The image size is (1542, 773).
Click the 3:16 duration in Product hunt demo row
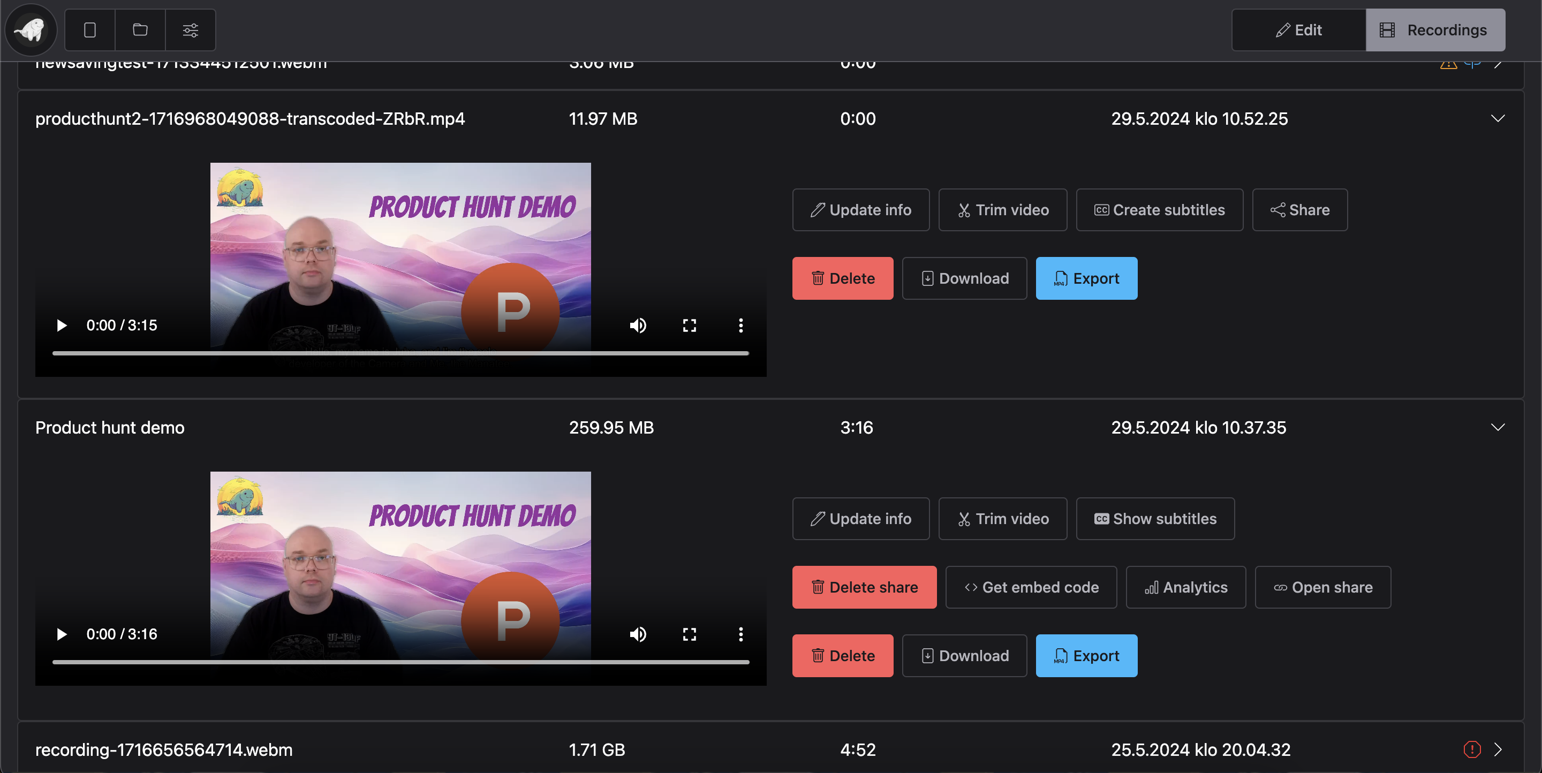click(x=856, y=427)
